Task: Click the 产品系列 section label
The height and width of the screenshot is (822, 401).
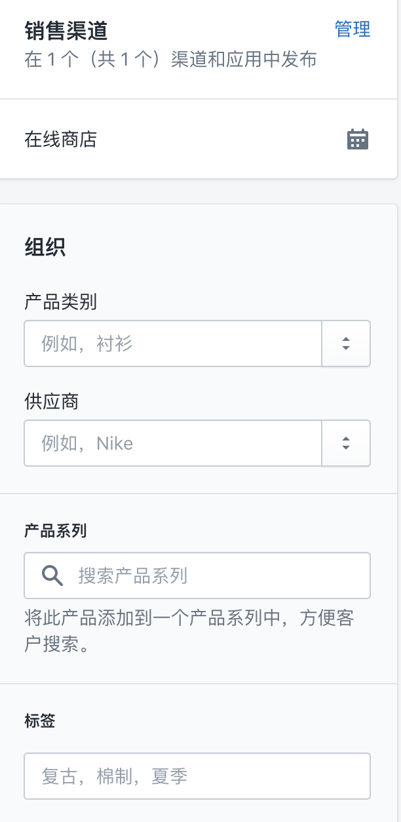Action: pos(56,531)
